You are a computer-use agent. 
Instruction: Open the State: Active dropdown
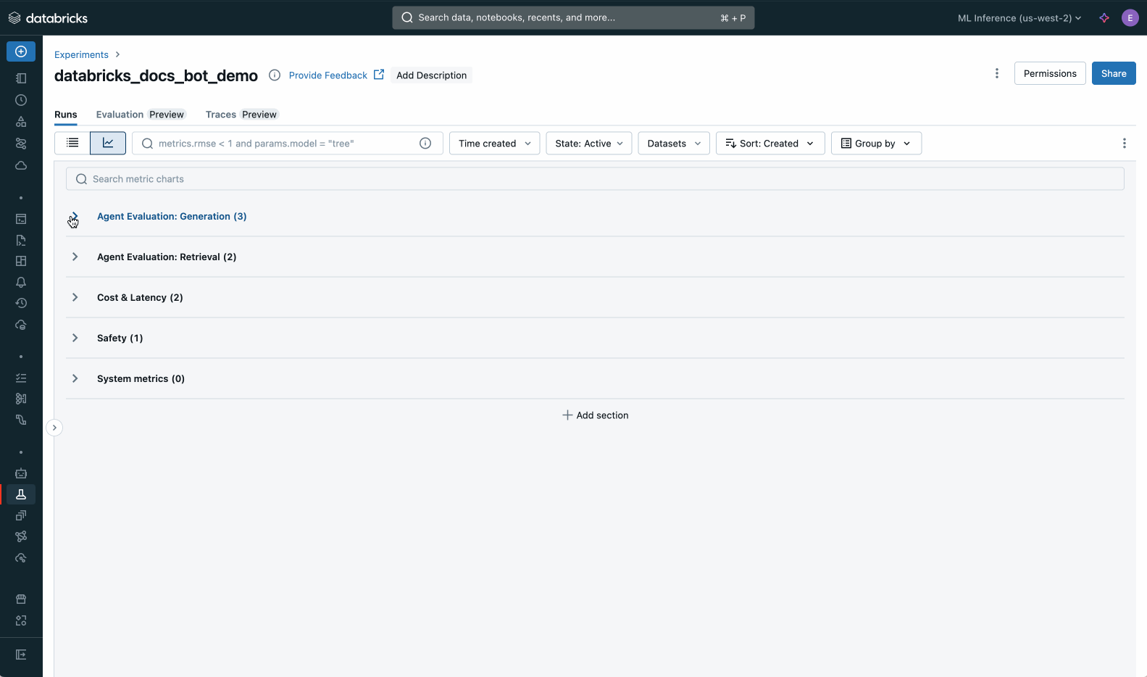point(588,144)
